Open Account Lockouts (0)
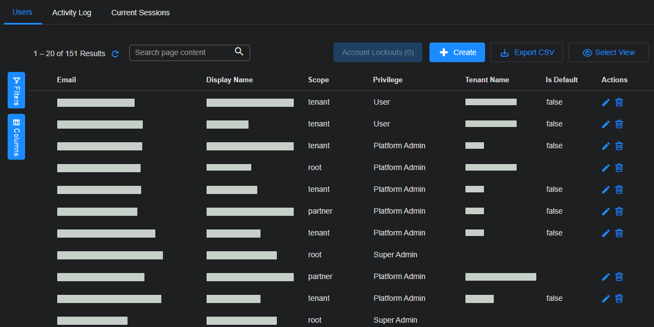 pyautogui.click(x=378, y=52)
